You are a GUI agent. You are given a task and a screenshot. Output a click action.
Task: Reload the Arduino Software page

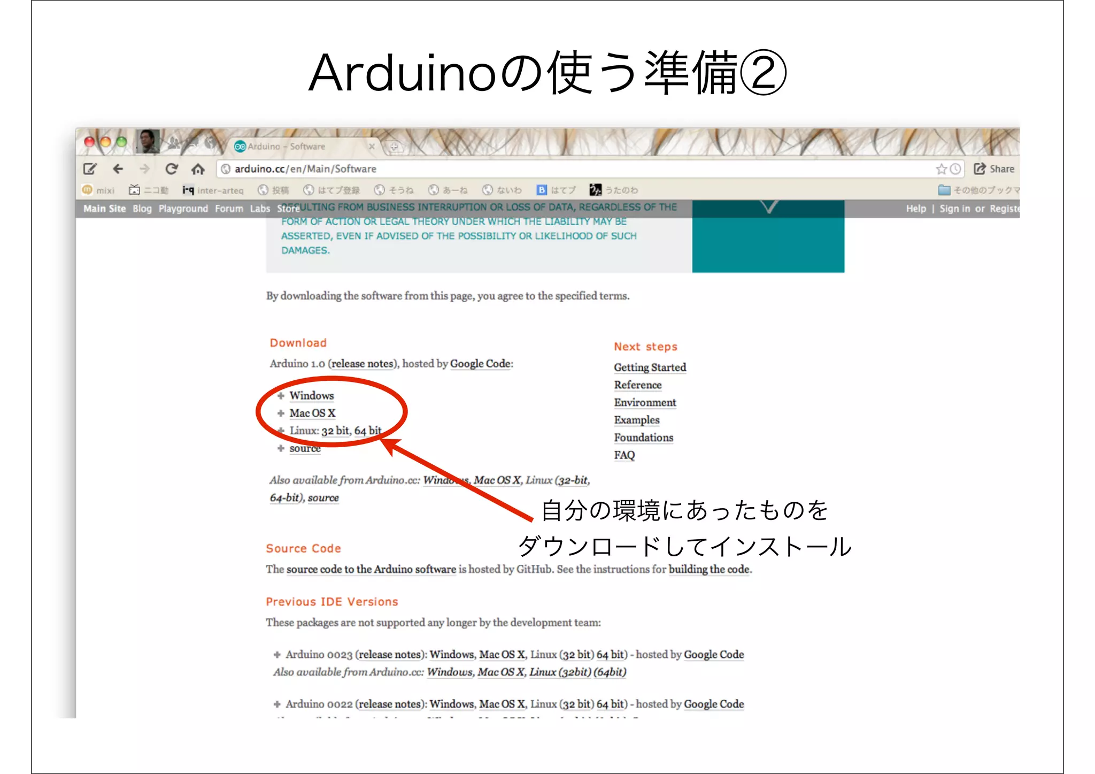point(171,169)
